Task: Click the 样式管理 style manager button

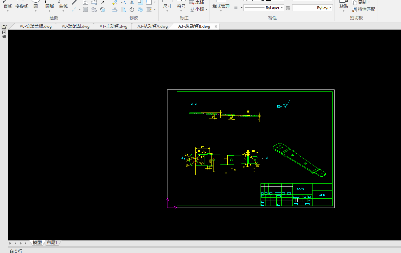Action: [x=221, y=6]
